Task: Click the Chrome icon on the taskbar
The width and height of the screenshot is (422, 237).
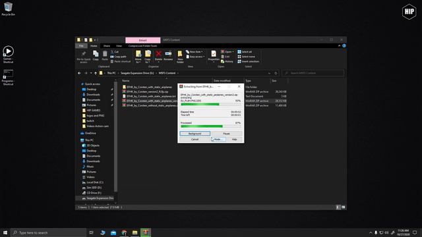Action: 124,232
